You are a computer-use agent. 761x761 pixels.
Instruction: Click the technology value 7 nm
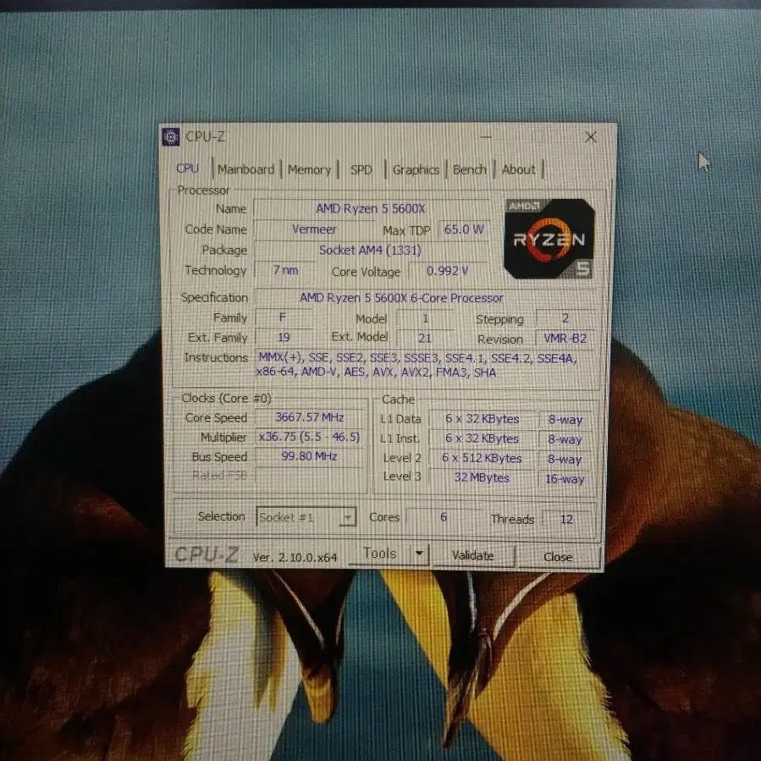pos(285,270)
